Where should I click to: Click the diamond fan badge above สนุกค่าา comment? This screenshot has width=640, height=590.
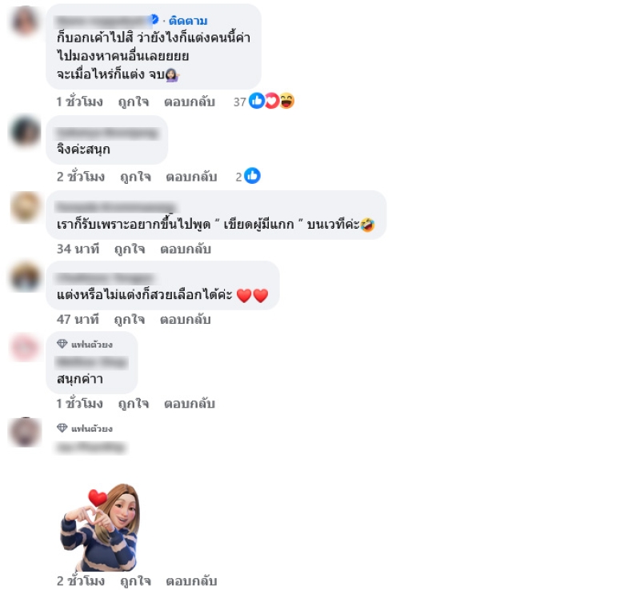[62, 344]
